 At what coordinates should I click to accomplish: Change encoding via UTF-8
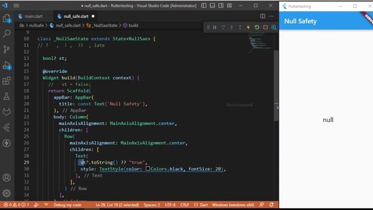(x=170, y=205)
